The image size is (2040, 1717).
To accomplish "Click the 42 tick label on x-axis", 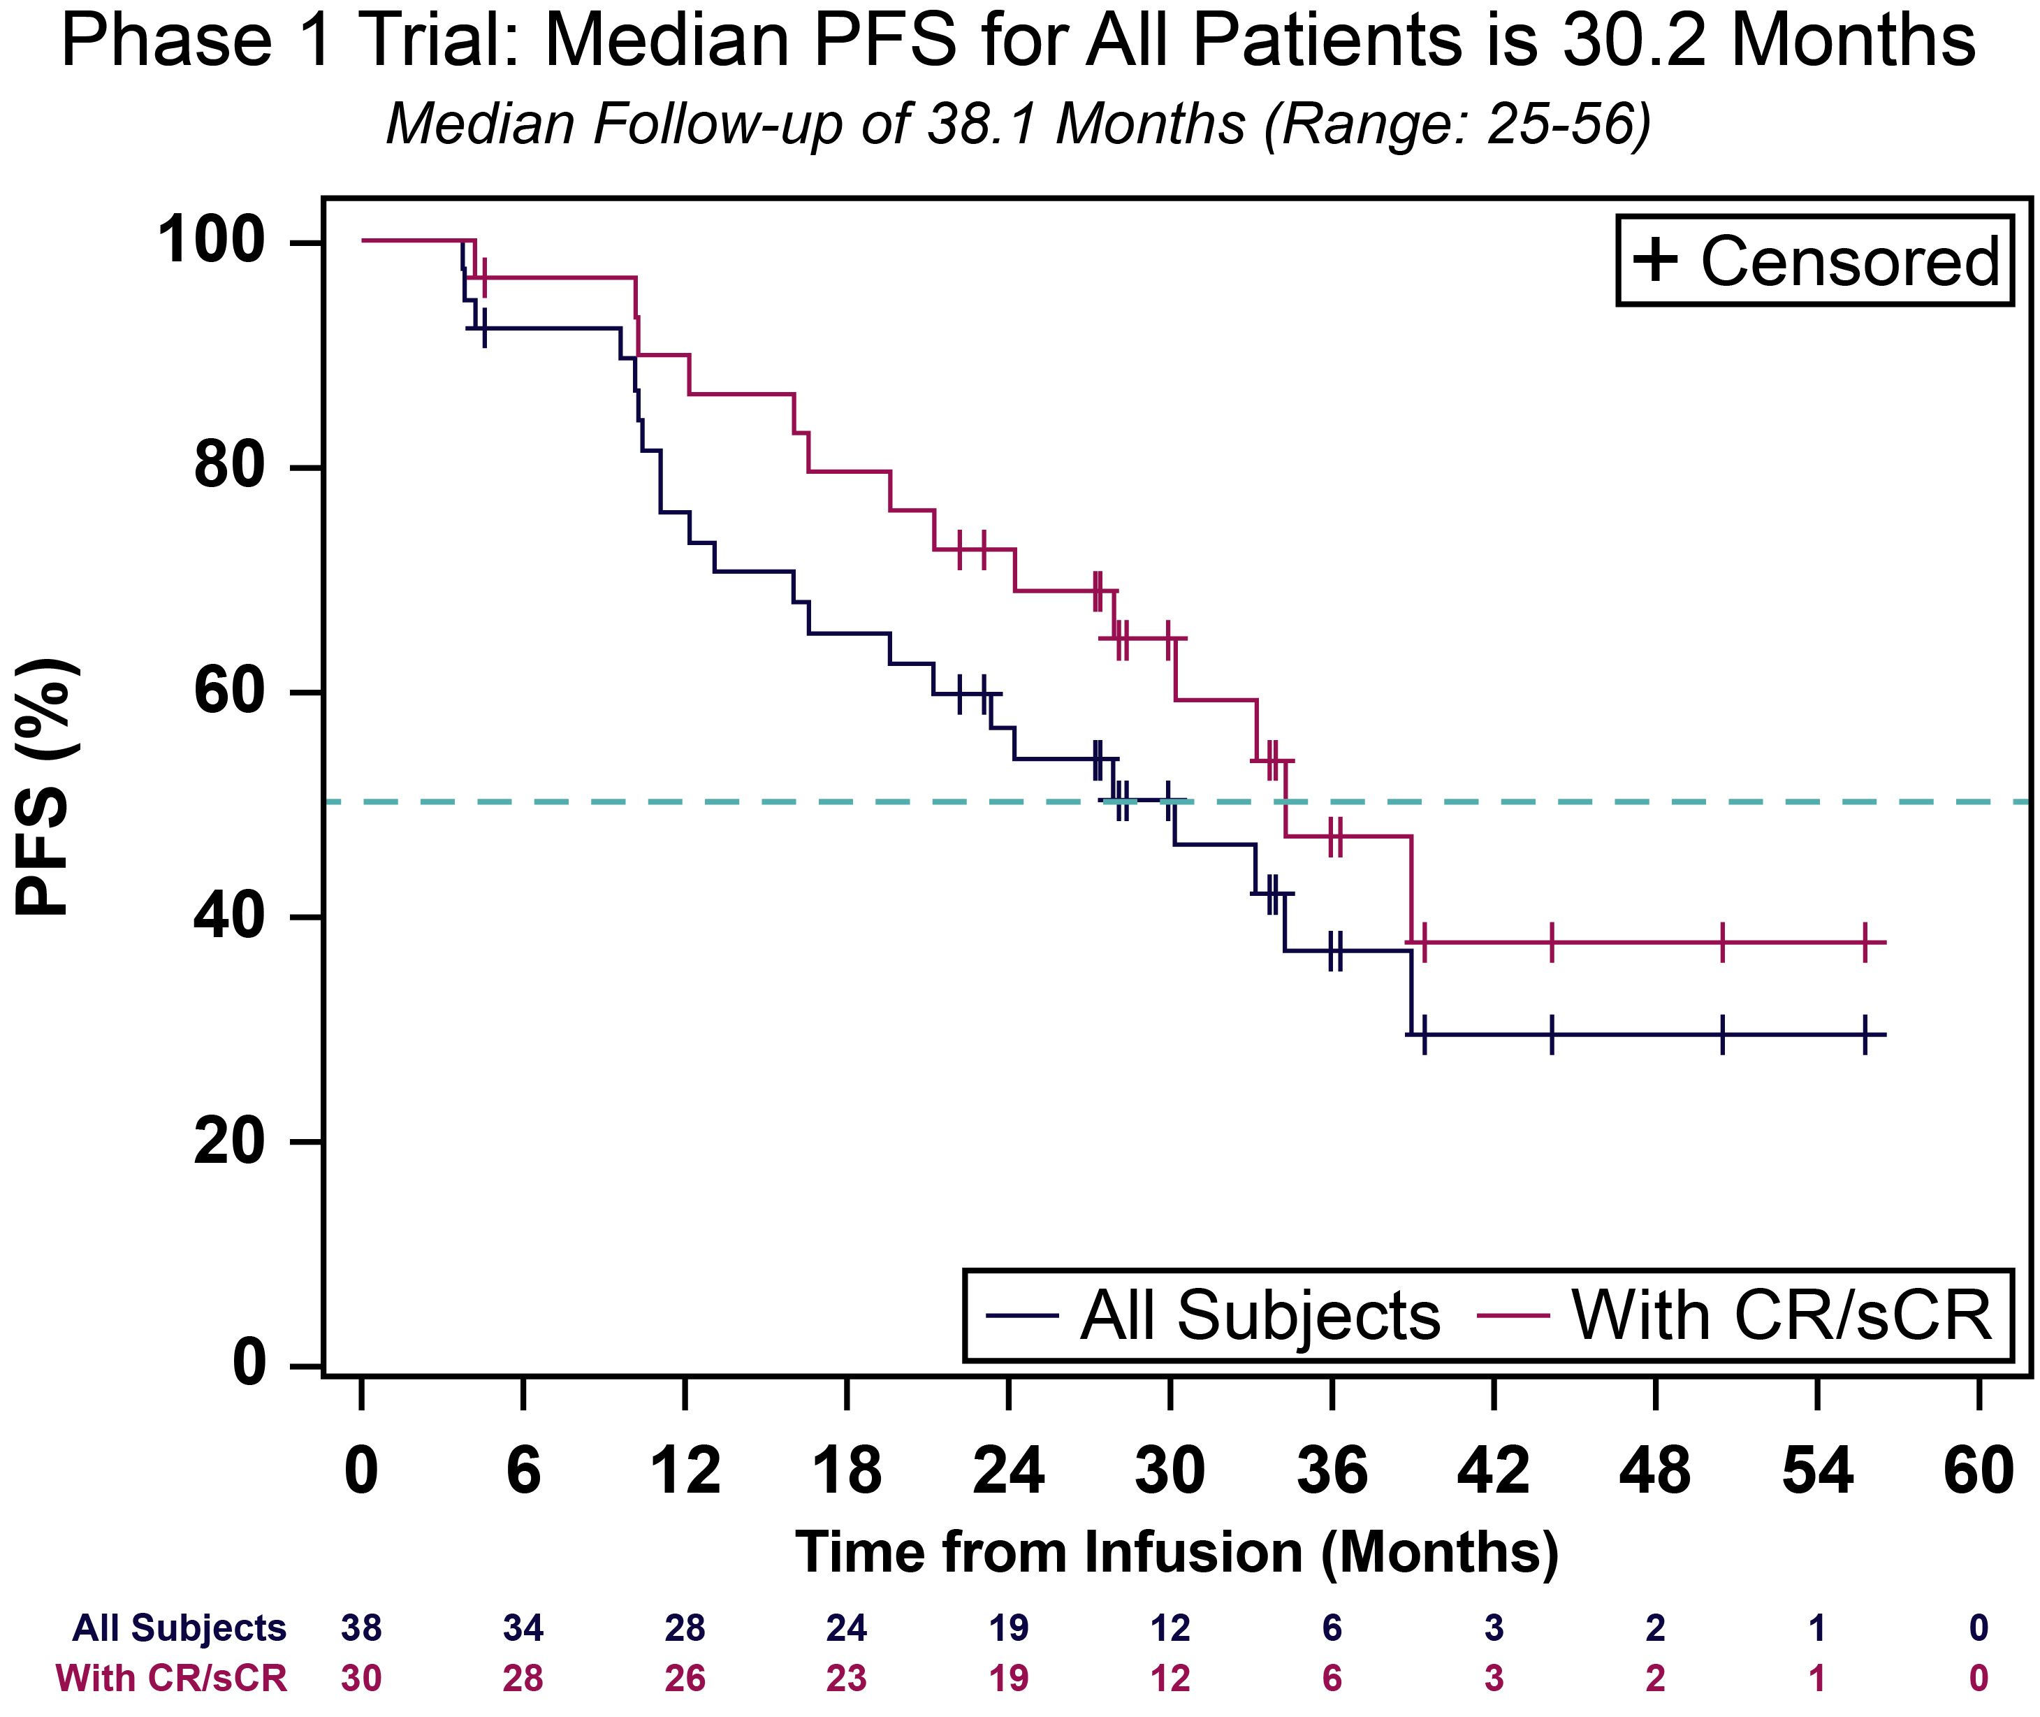I will click(x=1493, y=1471).
